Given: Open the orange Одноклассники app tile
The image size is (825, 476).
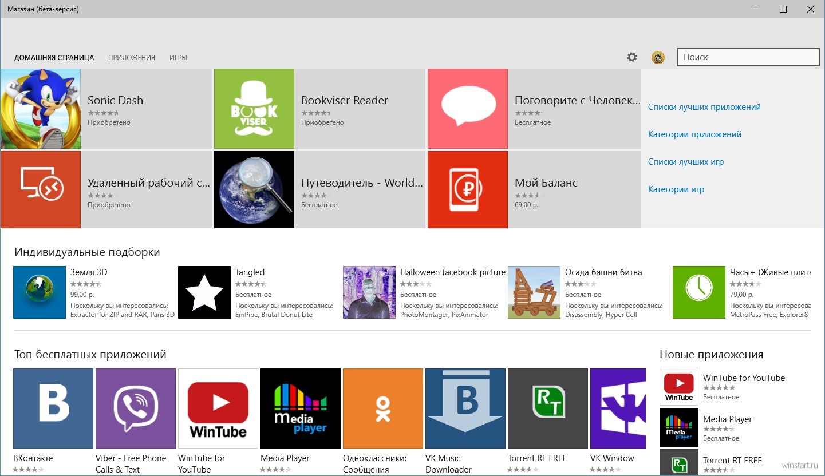Looking at the screenshot, I should 383,408.
